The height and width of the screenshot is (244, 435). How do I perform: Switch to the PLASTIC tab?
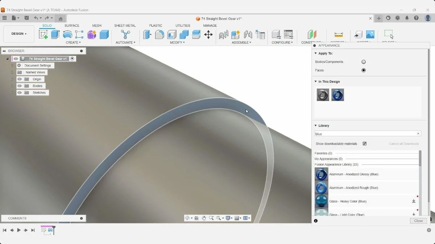coord(156,26)
